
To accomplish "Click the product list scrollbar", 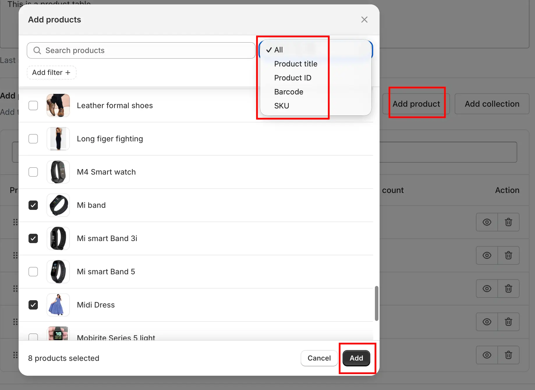I will point(376,303).
